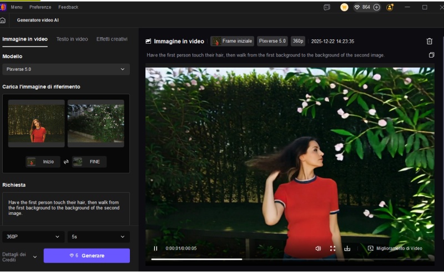Open Feedback menu
The image size is (444, 273).
point(68,7)
